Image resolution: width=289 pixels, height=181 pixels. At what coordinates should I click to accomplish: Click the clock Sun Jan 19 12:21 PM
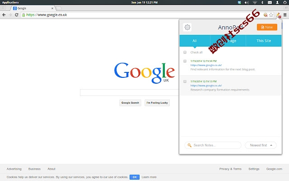pos(144,2)
